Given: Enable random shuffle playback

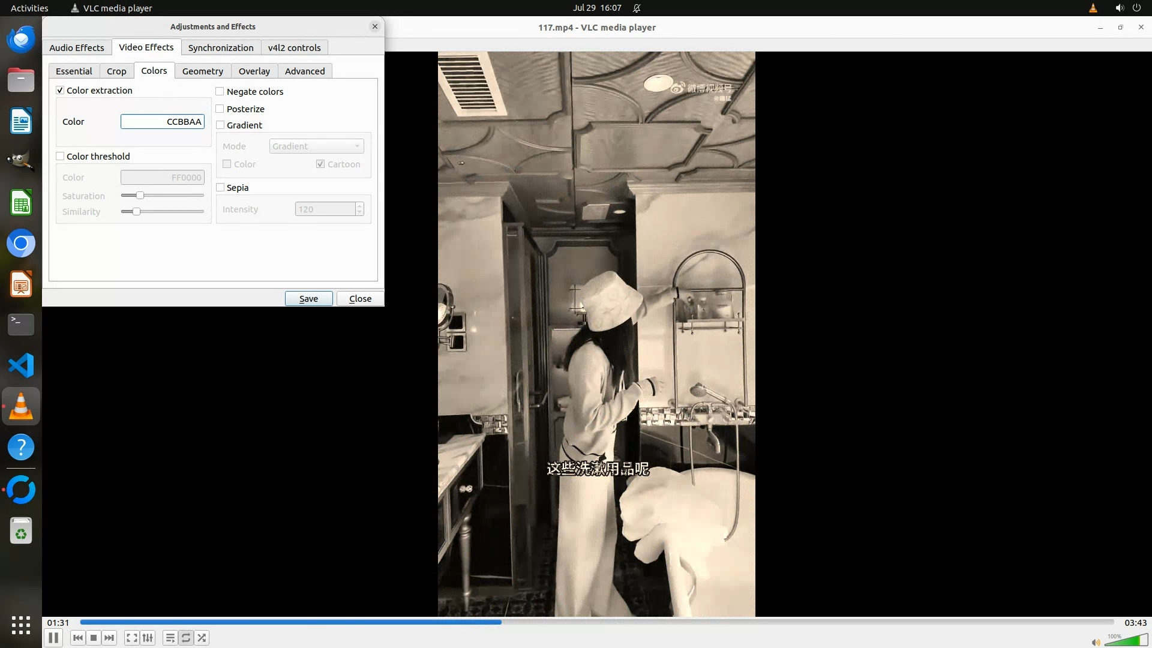Looking at the screenshot, I should click(202, 638).
